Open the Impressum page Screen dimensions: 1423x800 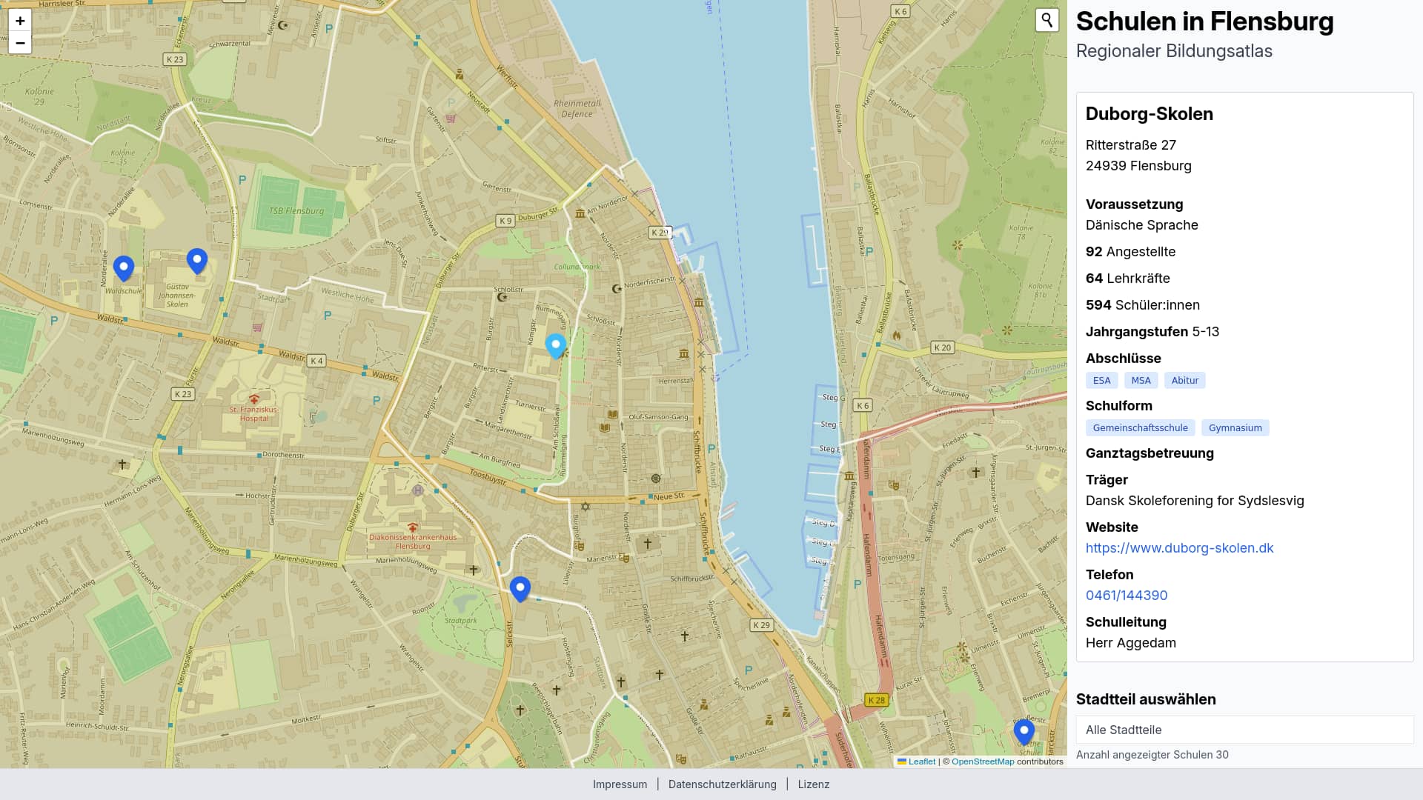pos(620,784)
